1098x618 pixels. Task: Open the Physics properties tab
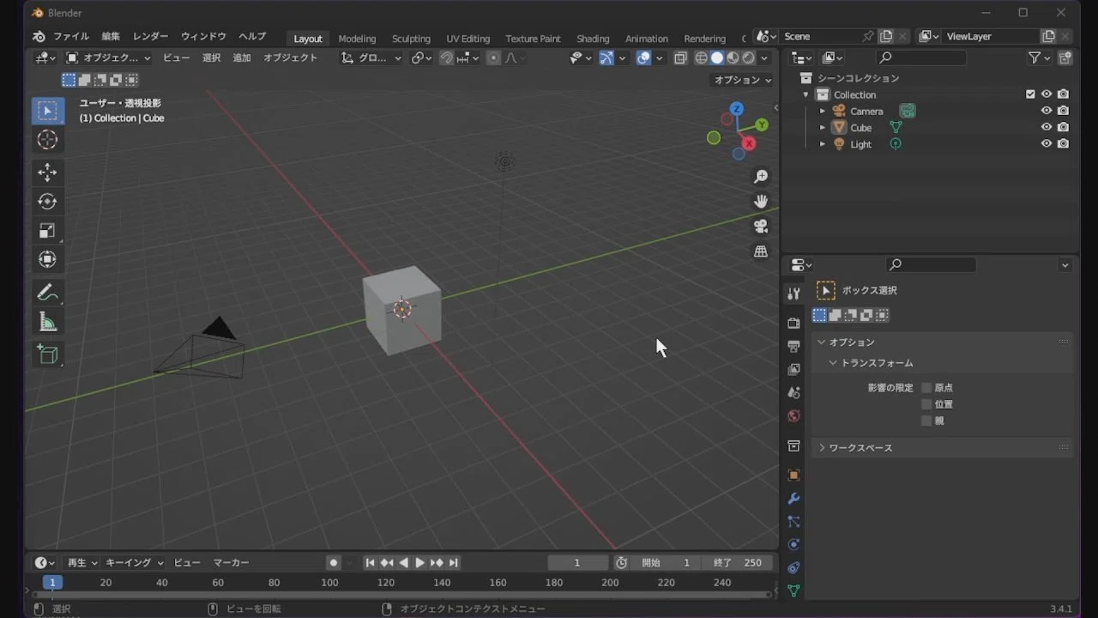pyautogui.click(x=793, y=544)
